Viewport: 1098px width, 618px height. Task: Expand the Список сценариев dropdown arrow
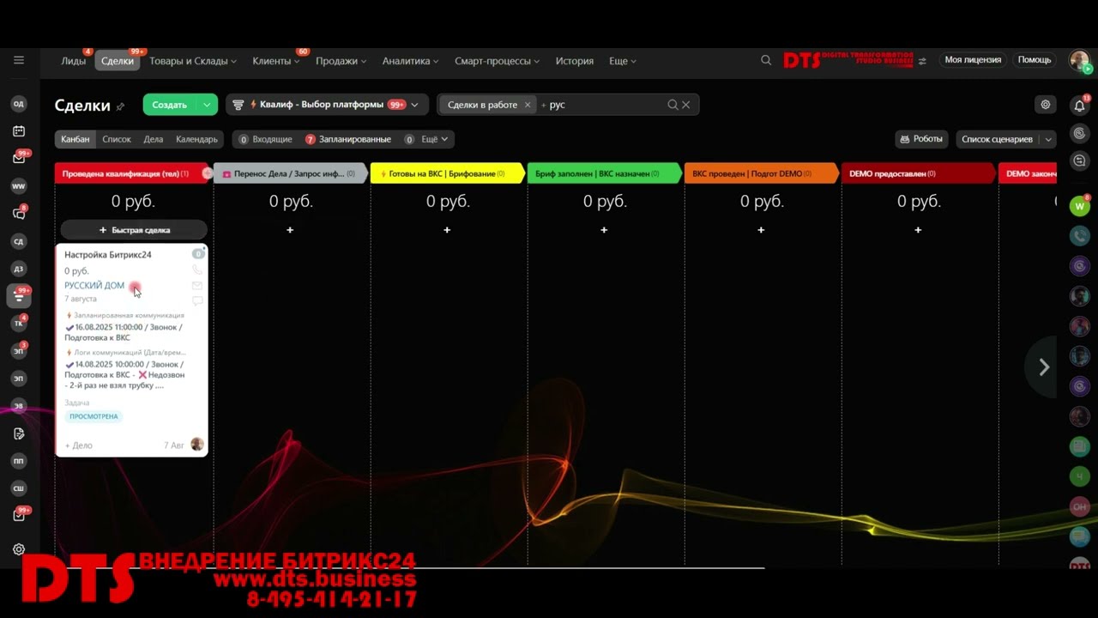click(1048, 139)
